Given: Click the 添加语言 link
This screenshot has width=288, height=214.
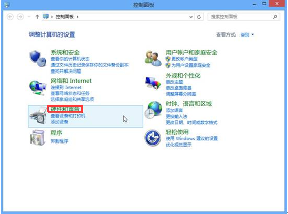Looking at the screenshot, I should tap(174, 110).
